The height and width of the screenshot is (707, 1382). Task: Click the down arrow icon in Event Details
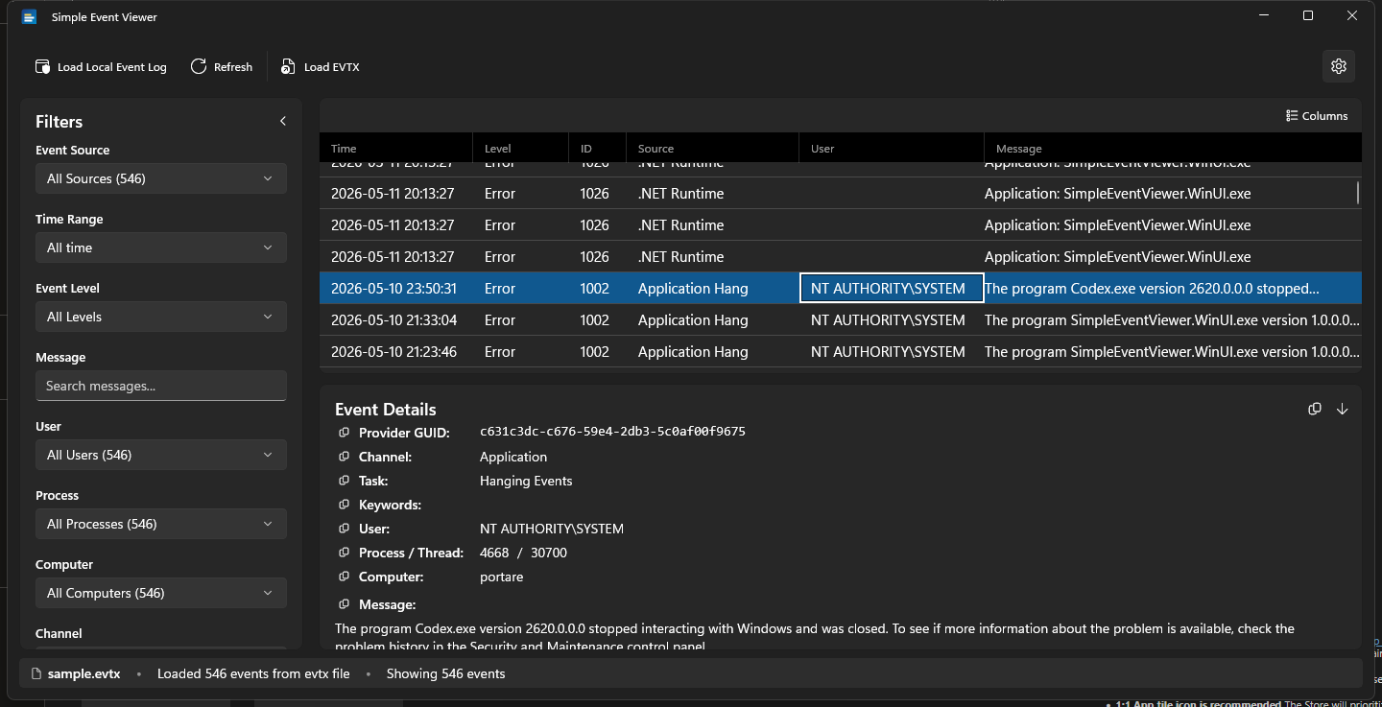pyautogui.click(x=1343, y=409)
